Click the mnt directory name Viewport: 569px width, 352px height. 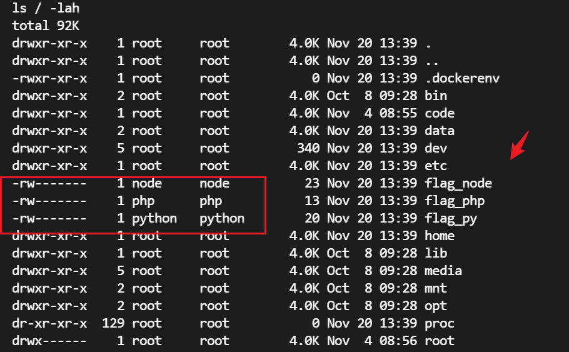(x=436, y=289)
